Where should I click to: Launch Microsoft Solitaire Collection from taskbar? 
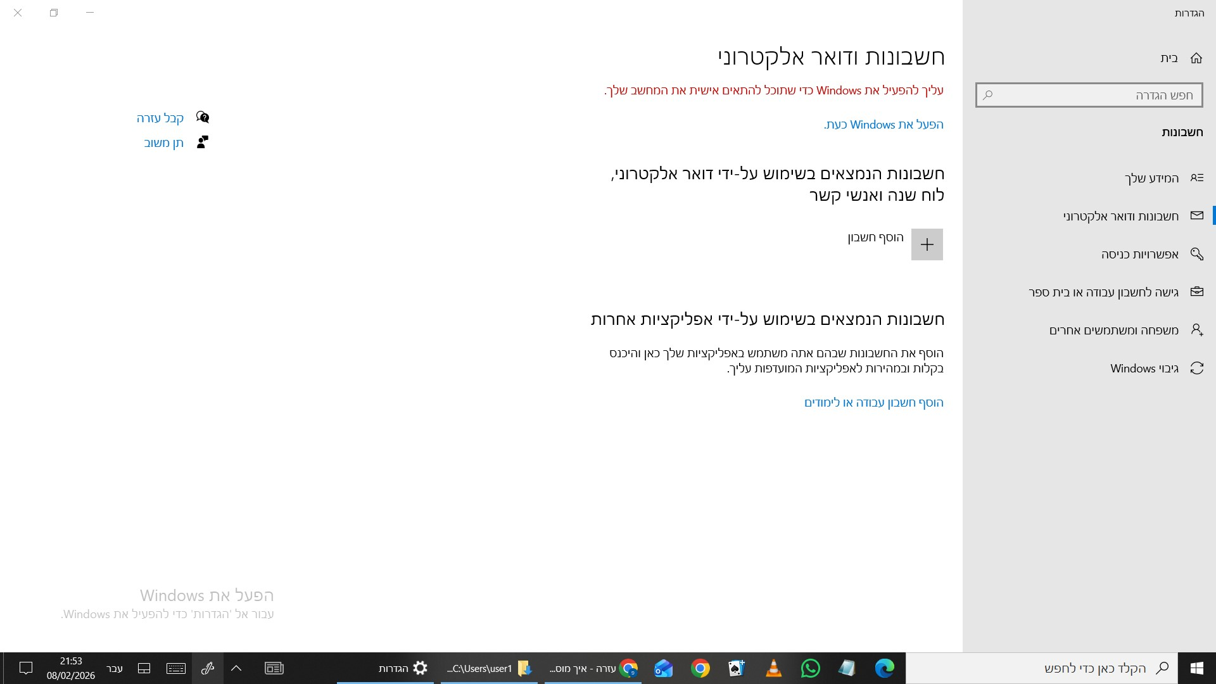point(737,668)
